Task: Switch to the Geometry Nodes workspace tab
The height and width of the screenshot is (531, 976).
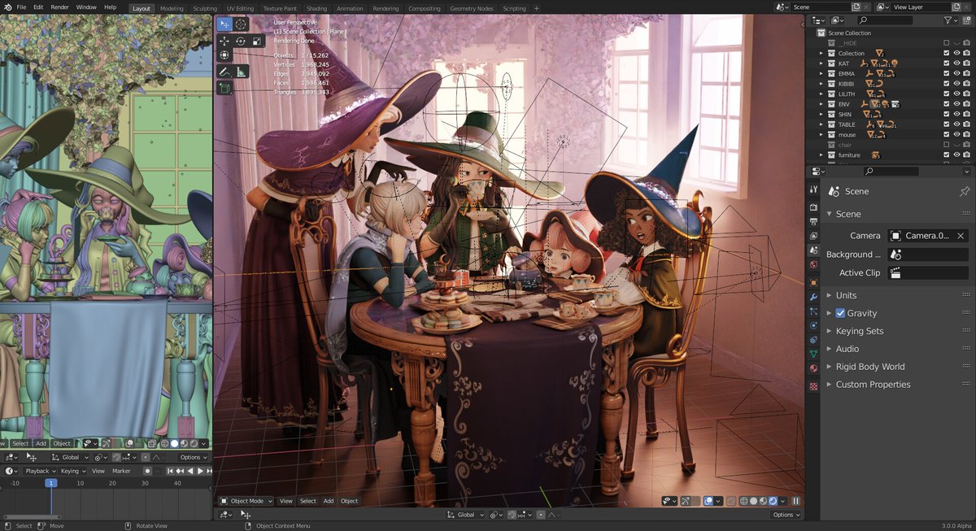Action: [x=472, y=8]
